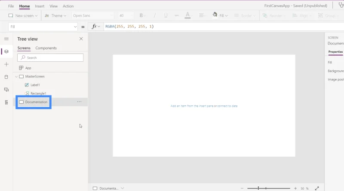Open the fx formula options

(95, 27)
